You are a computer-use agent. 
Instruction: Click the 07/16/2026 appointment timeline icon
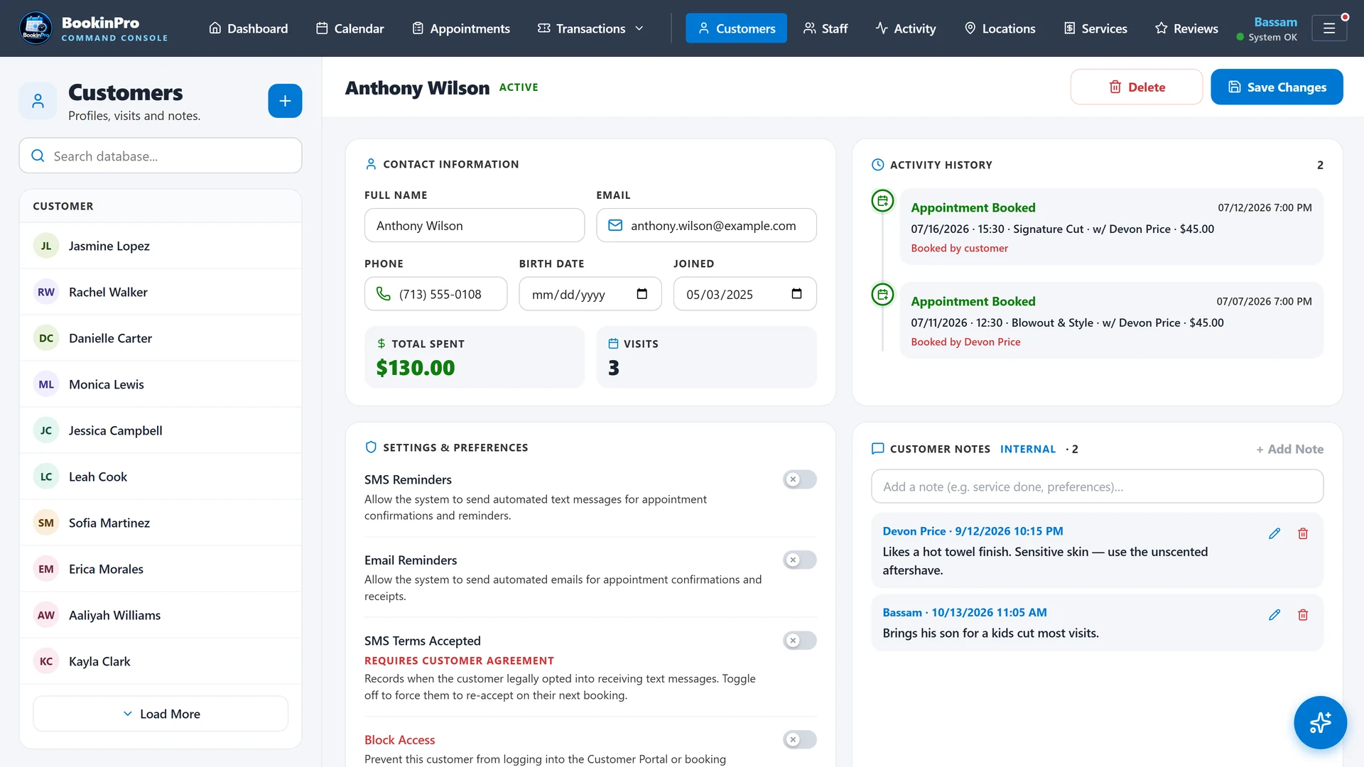point(882,201)
